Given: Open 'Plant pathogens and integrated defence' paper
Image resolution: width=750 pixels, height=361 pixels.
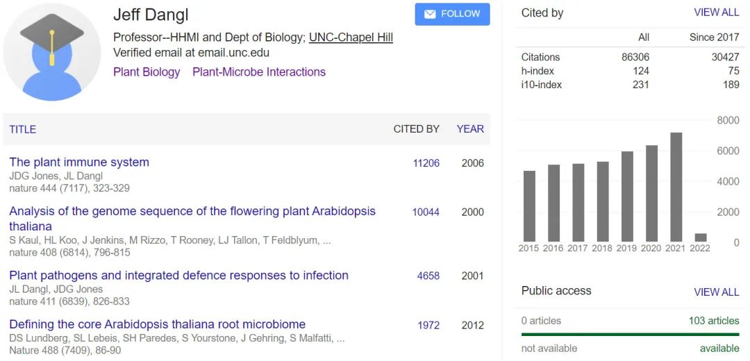Looking at the screenshot, I should point(178,276).
